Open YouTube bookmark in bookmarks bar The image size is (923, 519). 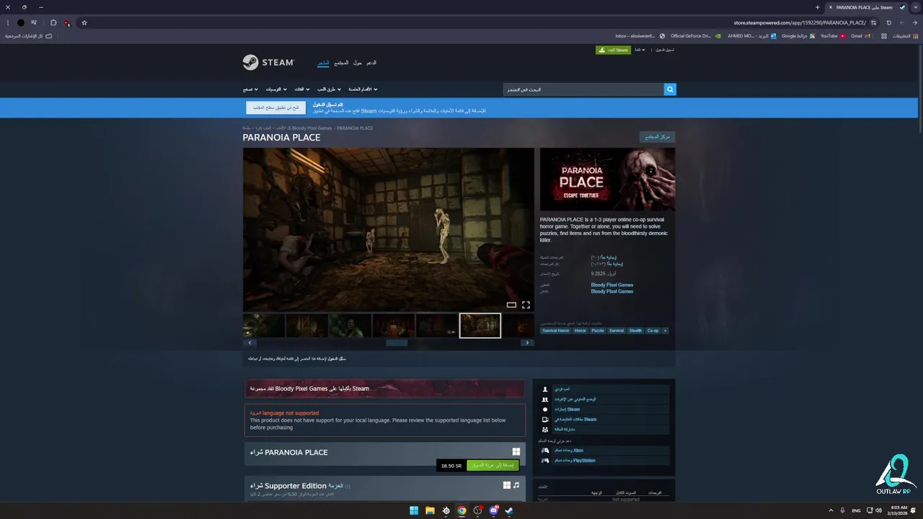coord(833,35)
